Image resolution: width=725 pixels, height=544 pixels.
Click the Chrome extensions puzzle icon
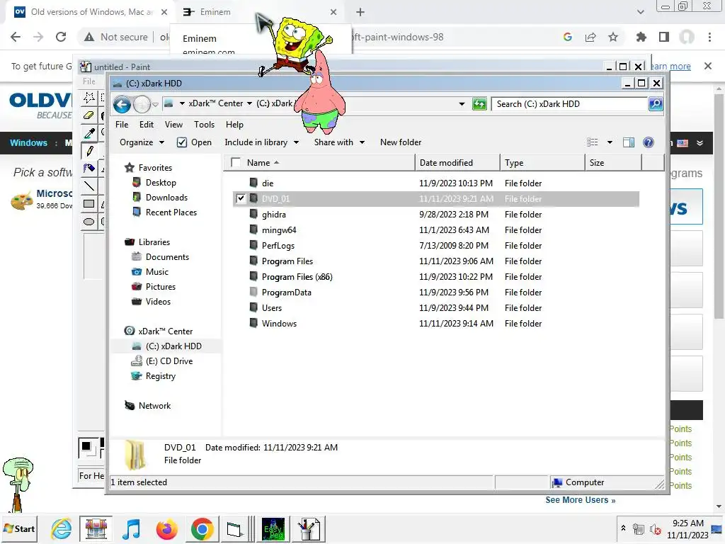pyautogui.click(x=641, y=37)
